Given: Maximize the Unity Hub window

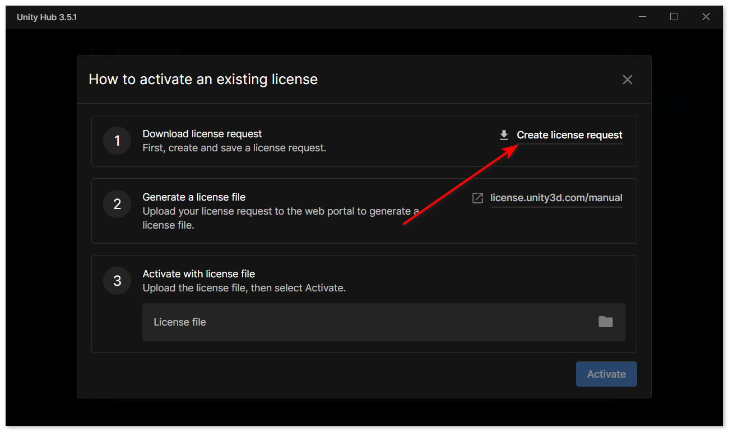Looking at the screenshot, I should (x=674, y=17).
